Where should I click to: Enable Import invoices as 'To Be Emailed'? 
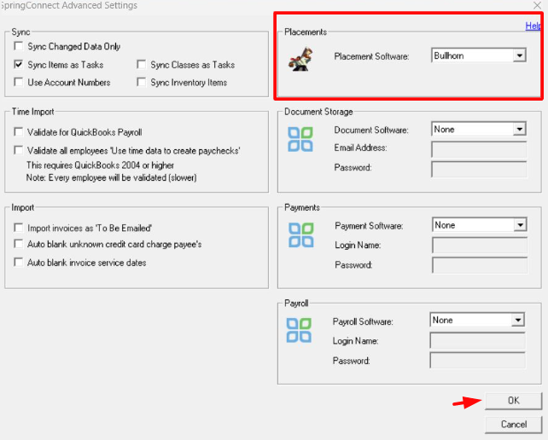click(19, 228)
